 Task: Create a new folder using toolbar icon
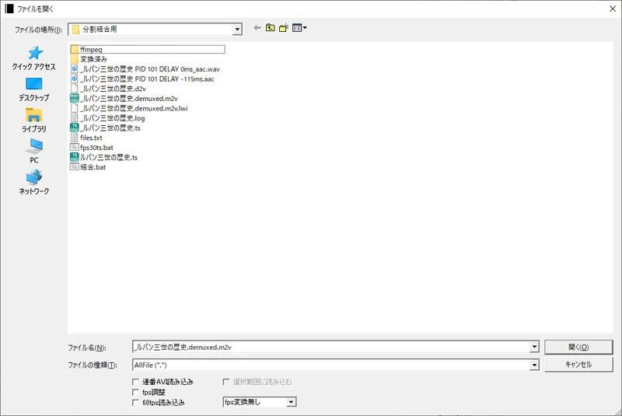(x=284, y=29)
